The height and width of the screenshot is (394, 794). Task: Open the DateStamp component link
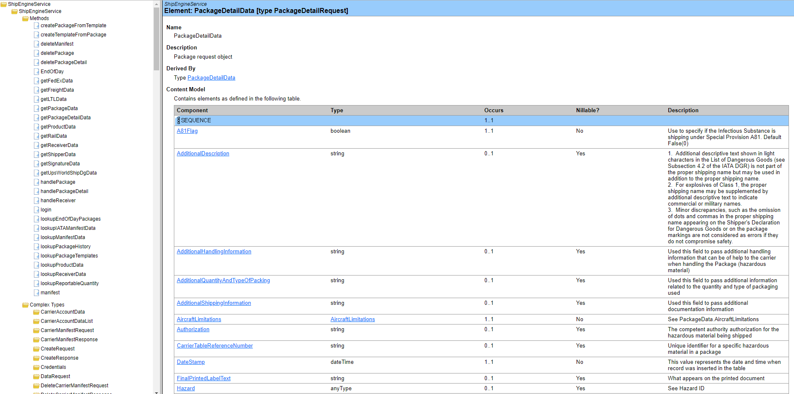point(191,362)
